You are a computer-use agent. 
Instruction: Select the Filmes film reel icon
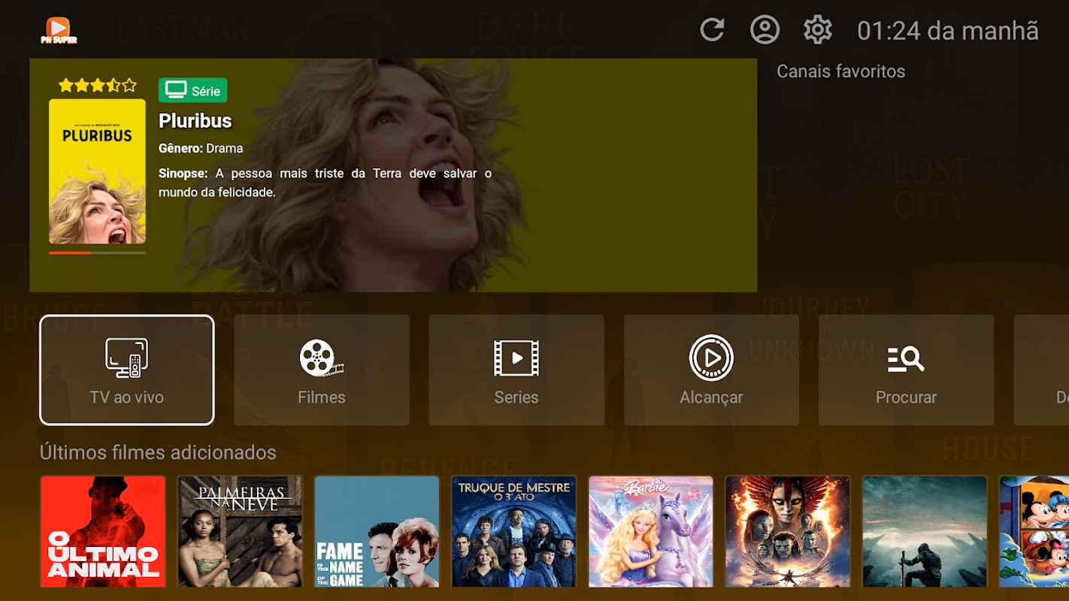pyautogui.click(x=322, y=358)
